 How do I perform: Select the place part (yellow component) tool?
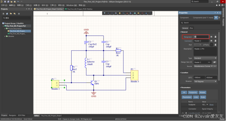coord(120,13)
